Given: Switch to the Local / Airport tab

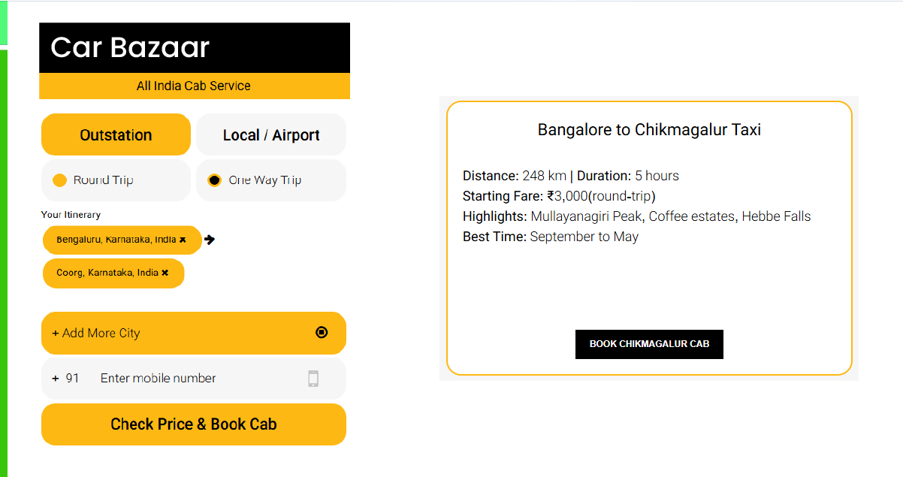Looking at the screenshot, I should coord(271,135).
